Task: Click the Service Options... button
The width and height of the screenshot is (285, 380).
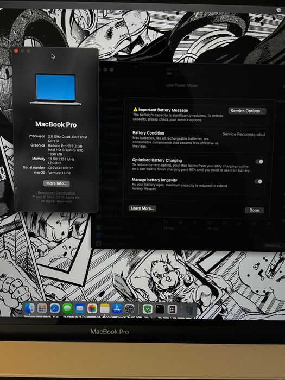Action: pyautogui.click(x=247, y=111)
